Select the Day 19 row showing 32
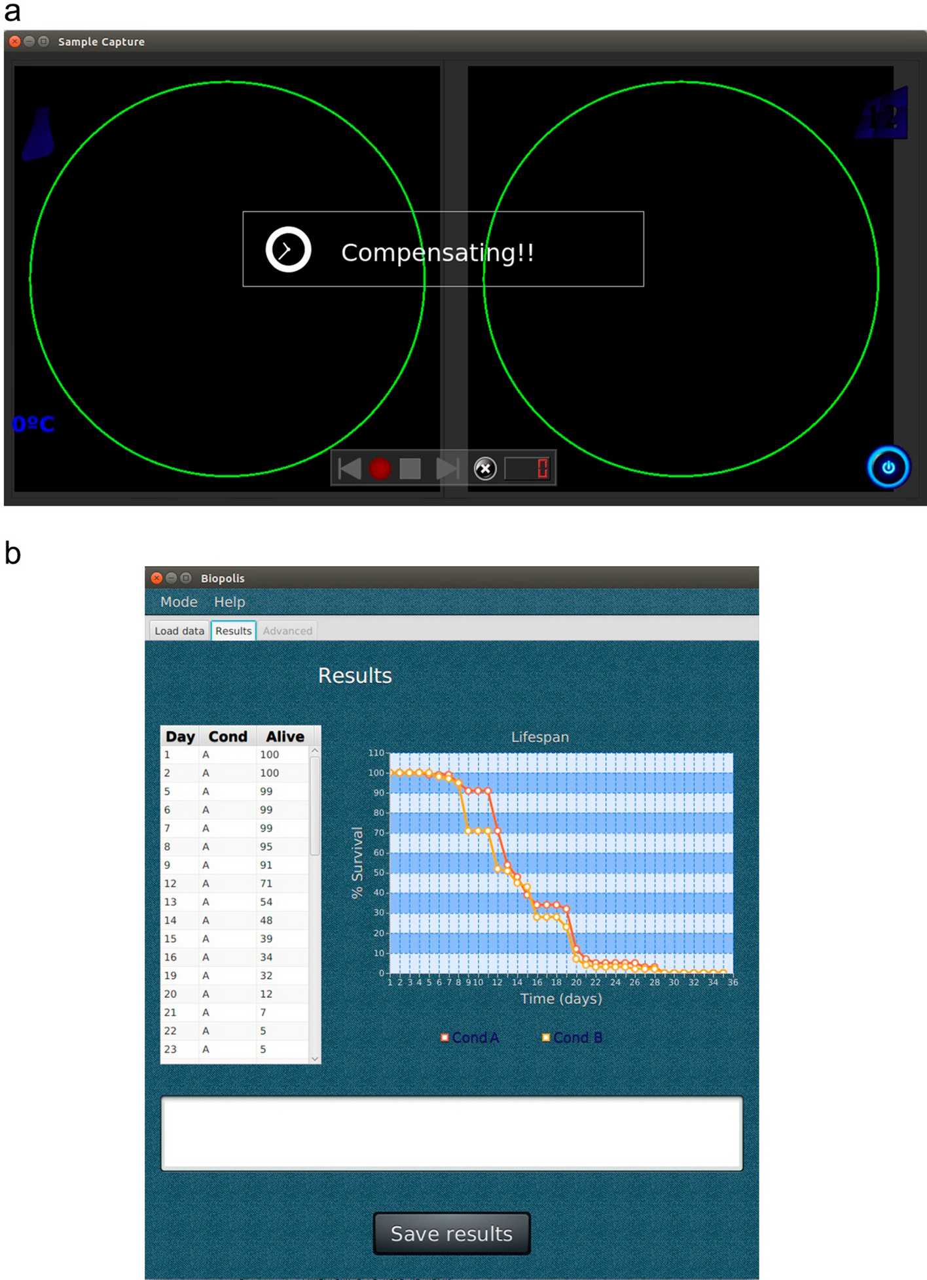This screenshot has height=1280, width=927. pos(235,975)
